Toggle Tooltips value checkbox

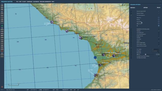pyautogui.click(x=159, y=38)
